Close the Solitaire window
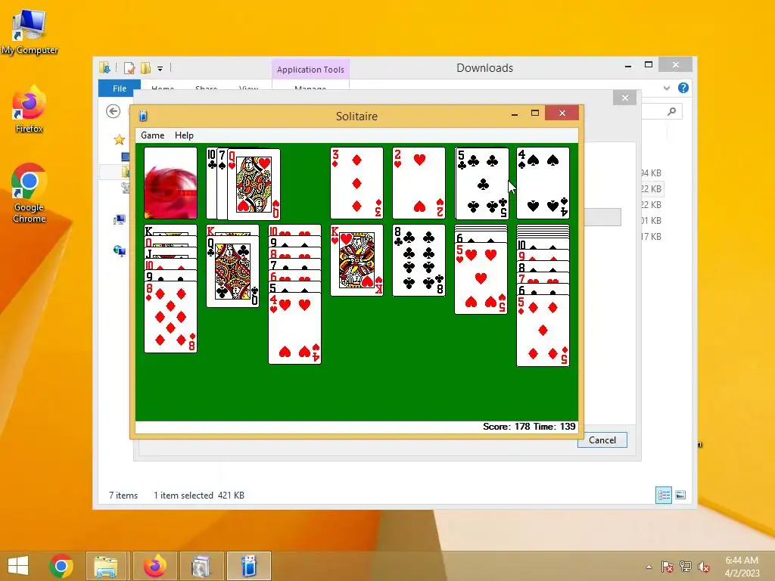 [x=562, y=113]
